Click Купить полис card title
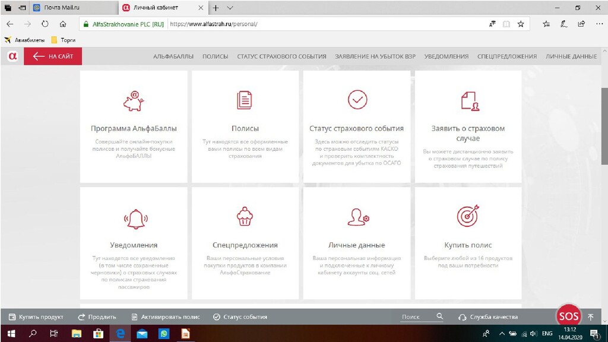 [468, 245]
